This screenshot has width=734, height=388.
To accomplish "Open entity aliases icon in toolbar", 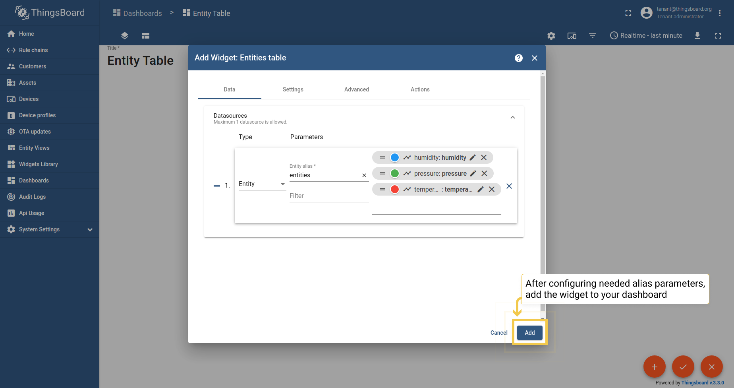I will click(572, 36).
